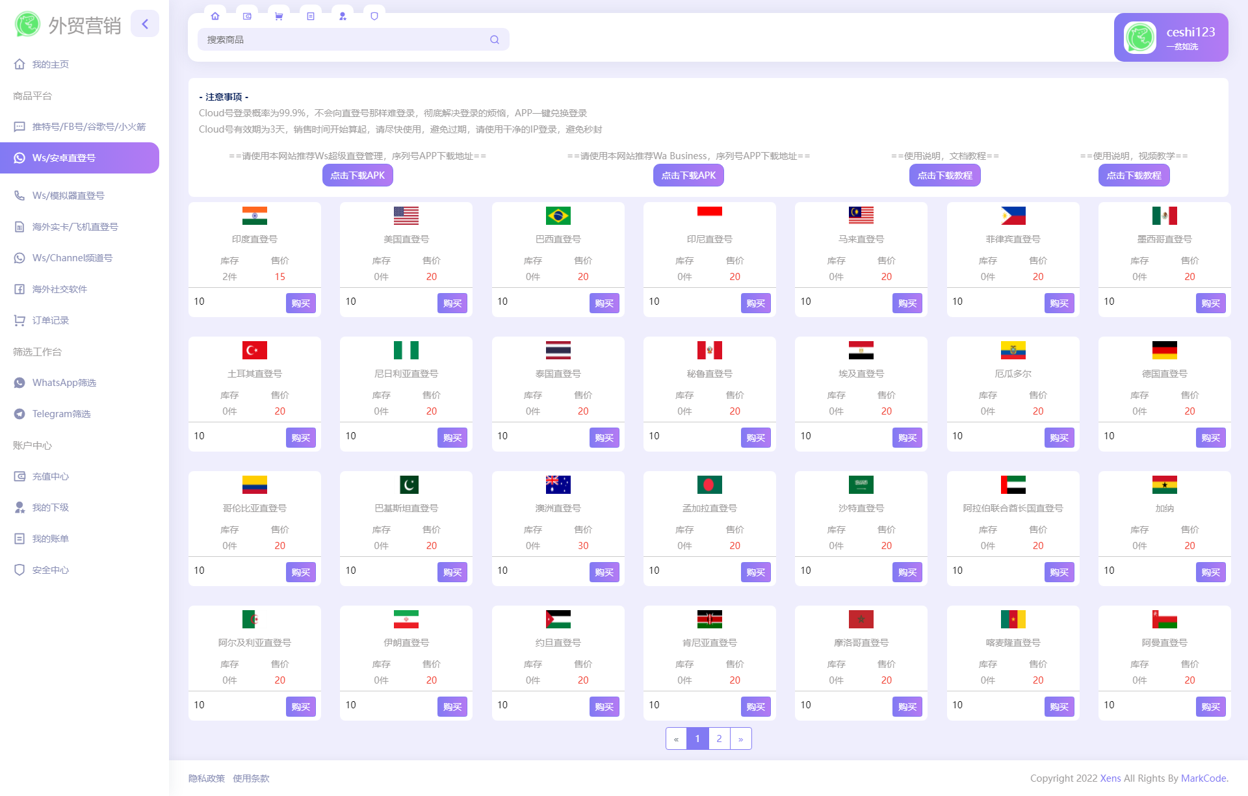The image size is (1248, 796).
Task: Open the 隐私政策 footer link
Action: point(207,778)
